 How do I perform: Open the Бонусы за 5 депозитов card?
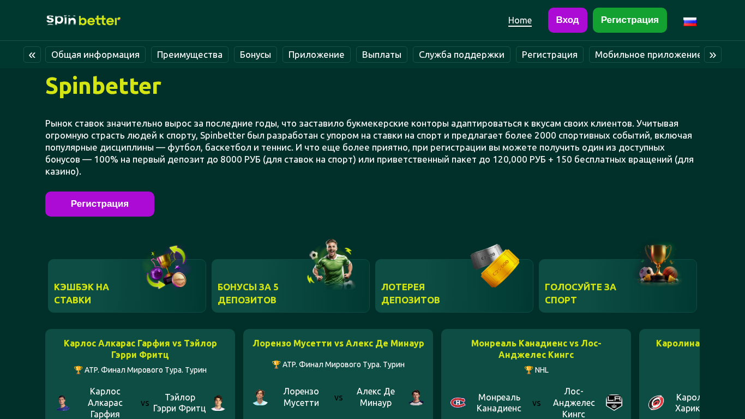click(291, 286)
